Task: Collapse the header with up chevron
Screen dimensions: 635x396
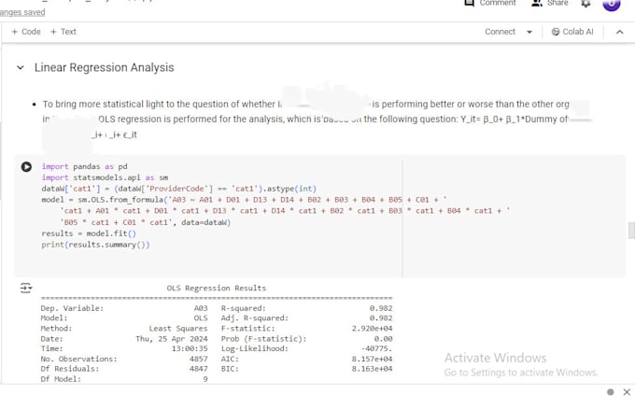Action: (620, 32)
